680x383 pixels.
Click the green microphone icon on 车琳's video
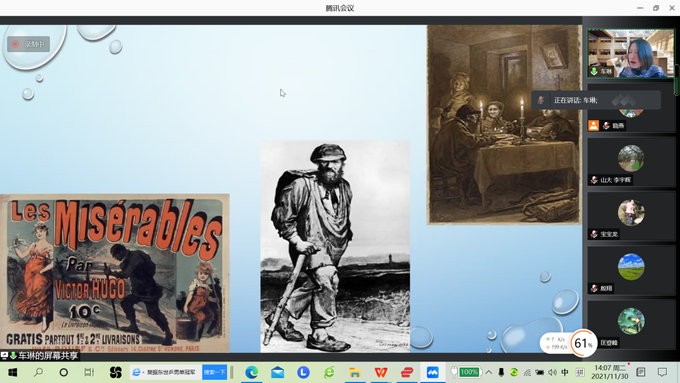pos(594,71)
